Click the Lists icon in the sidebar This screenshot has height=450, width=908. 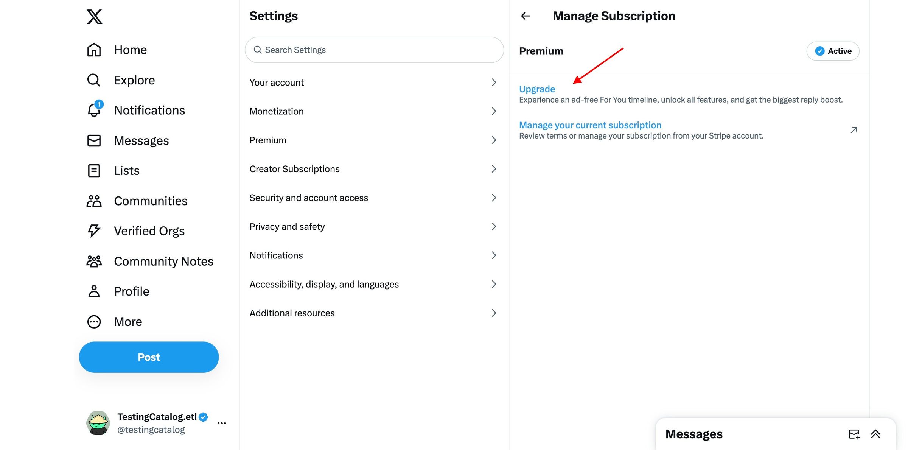(x=93, y=171)
